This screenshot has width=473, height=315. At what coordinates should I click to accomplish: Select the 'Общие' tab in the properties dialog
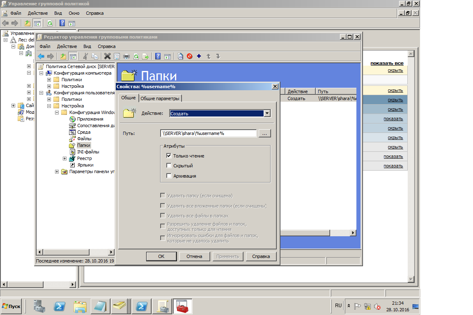click(x=129, y=98)
